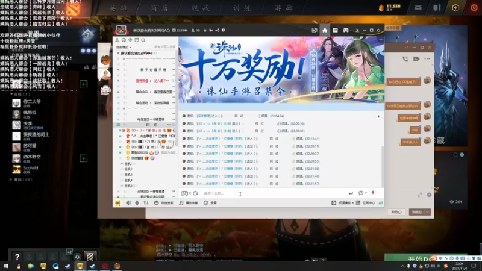Open the Dota 2 英雄 heroes tab
The height and width of the screenshot is (271, 482).
pyautogui.click(x=118, y=8)
